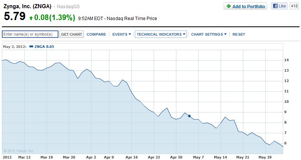Click the NasdaqGS exchange label
Screen dimensions: 301x160
pyautogui.click(x=68, y=7)
